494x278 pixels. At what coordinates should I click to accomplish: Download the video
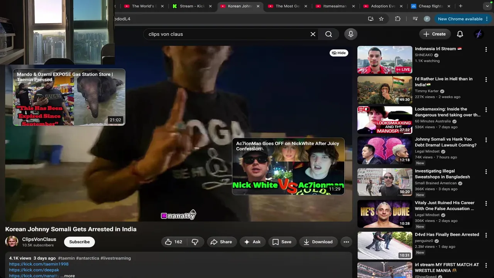click(318, 242)
